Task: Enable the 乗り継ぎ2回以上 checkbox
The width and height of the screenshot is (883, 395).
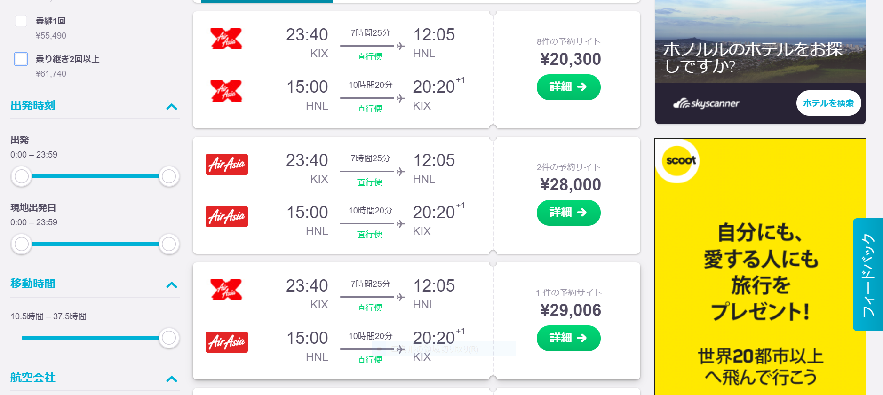Action: 21,59
